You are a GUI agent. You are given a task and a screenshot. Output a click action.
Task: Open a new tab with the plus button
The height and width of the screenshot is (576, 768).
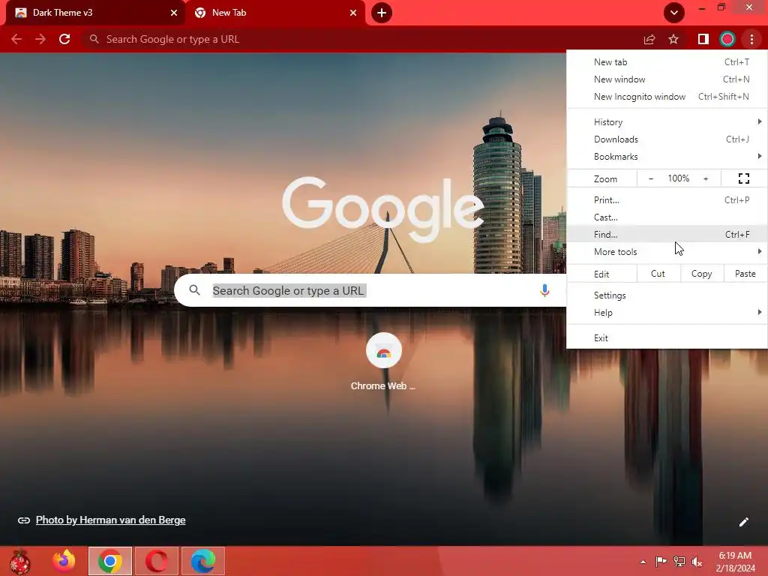point(382,13)
